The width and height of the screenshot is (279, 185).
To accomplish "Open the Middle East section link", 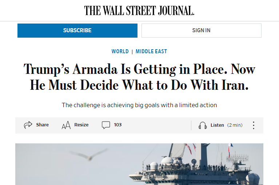I will point(151,51).
